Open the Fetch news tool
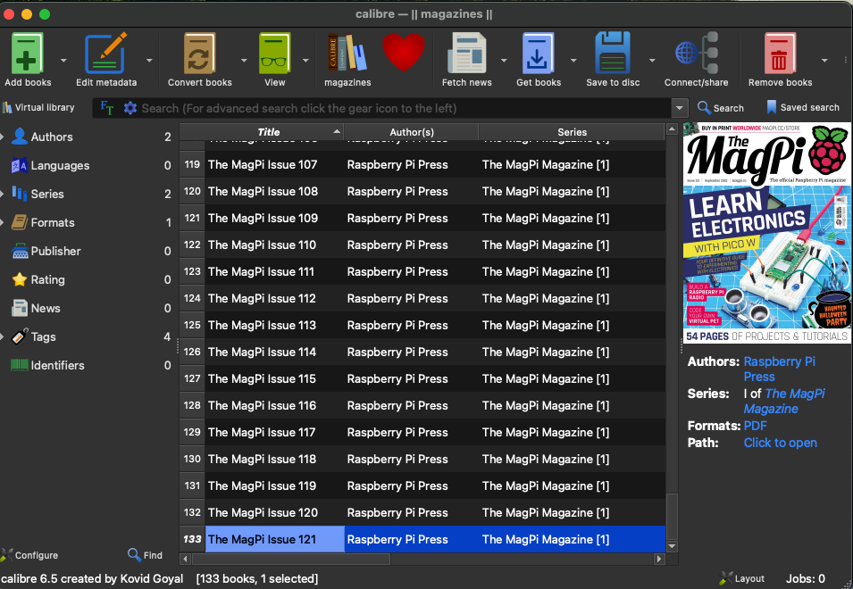This screenshot has width=853, height=589. (x=466, y=54)
